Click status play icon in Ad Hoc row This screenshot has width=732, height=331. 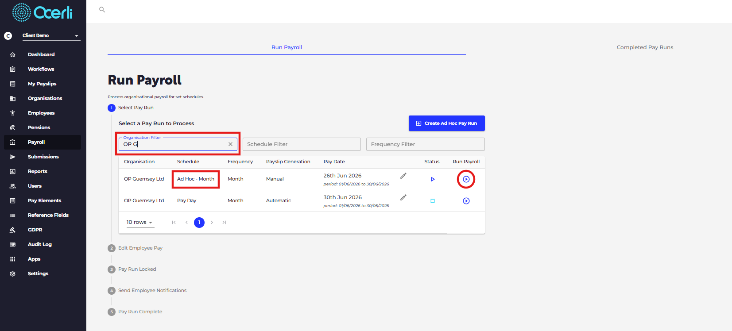tap(433, 179)
